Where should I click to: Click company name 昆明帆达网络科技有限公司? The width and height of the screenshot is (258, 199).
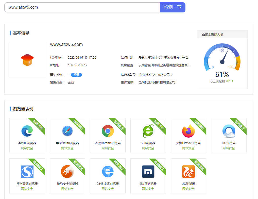pyautogui.click(x=157, y=82)
